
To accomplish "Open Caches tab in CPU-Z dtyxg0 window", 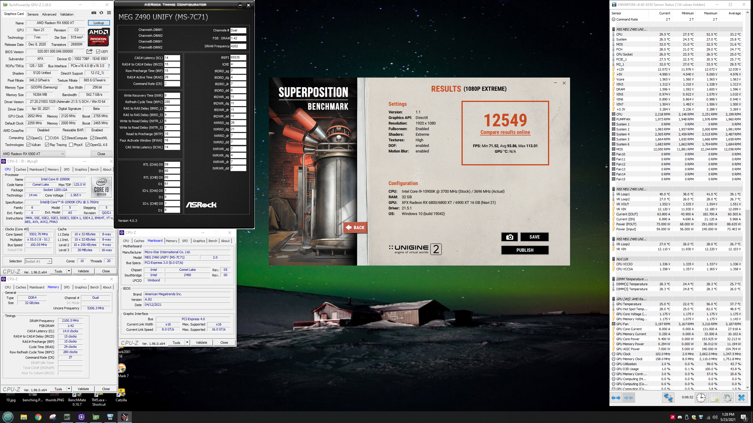I will tap(21, 169).
